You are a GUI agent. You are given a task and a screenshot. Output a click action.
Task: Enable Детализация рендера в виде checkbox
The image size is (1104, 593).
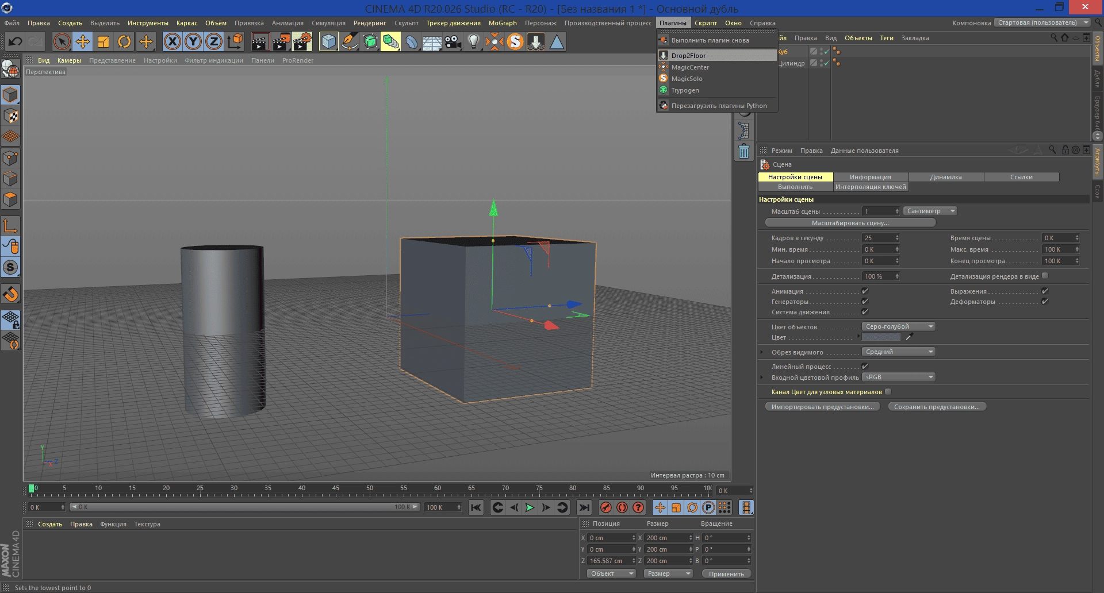(1045, 276)
